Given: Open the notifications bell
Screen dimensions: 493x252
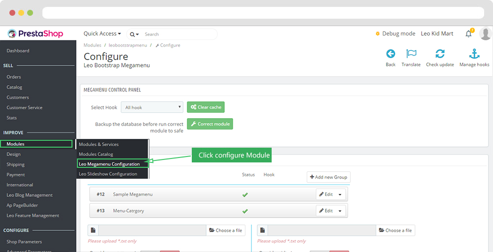Looking at the screenshot, I should (x=468, y=33).
